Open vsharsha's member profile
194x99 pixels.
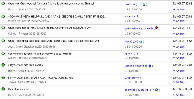(x=130, y=16)
